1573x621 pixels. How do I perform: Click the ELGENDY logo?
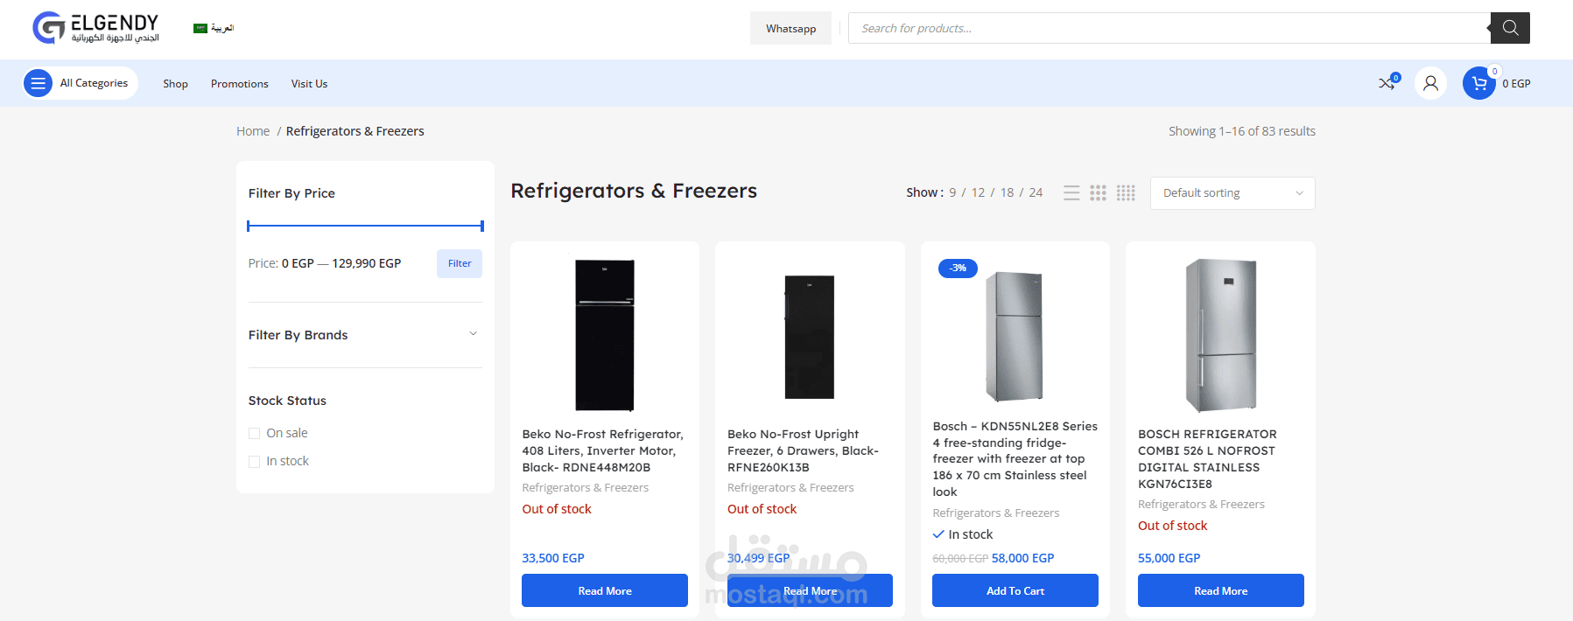coord(96,28)
